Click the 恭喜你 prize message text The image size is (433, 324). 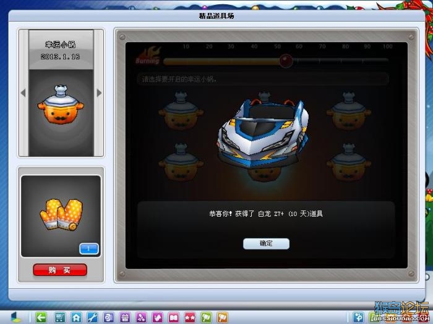point(266,214)
